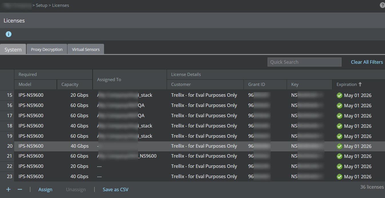Sort by the Grant ID column header
Viewport: 385px width, 198px height.
[x=265, y=84]
